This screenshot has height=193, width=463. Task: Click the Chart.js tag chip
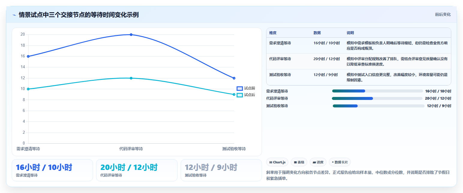click(x=277, y=162)
